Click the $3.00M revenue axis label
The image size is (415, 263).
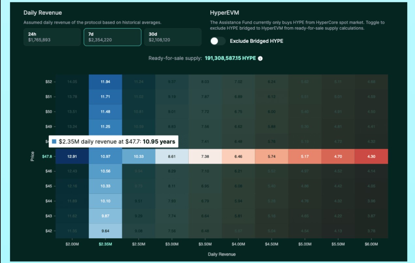tap(172, 244)
